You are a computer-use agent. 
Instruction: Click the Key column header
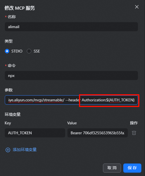click(8, 123)
